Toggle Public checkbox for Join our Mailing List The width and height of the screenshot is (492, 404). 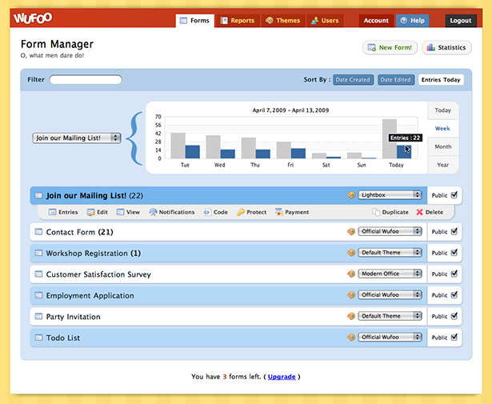coord(454,194)
